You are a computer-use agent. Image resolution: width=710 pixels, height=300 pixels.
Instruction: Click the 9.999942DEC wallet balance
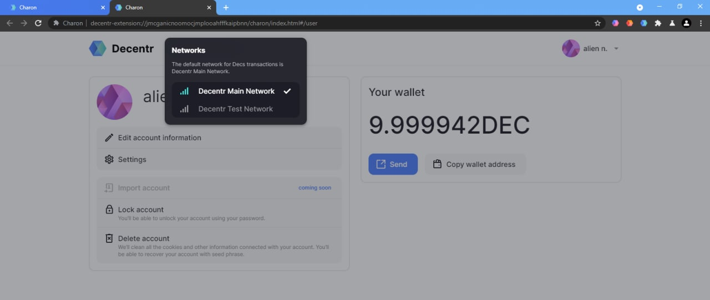point(449,126)
